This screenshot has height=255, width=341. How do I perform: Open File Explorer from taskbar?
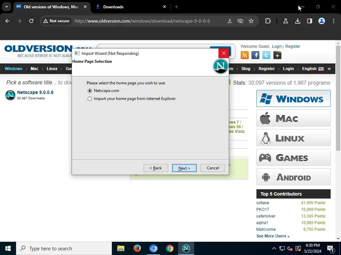pyautogui.click(x=121, y=248)
